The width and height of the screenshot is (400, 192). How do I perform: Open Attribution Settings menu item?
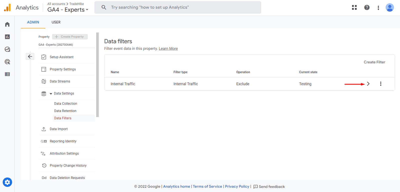pos(64,154)
